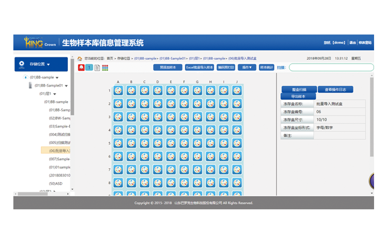Open the document page icon in toolbar
Screen dimensions: 385x239
[x=97, y=68]
